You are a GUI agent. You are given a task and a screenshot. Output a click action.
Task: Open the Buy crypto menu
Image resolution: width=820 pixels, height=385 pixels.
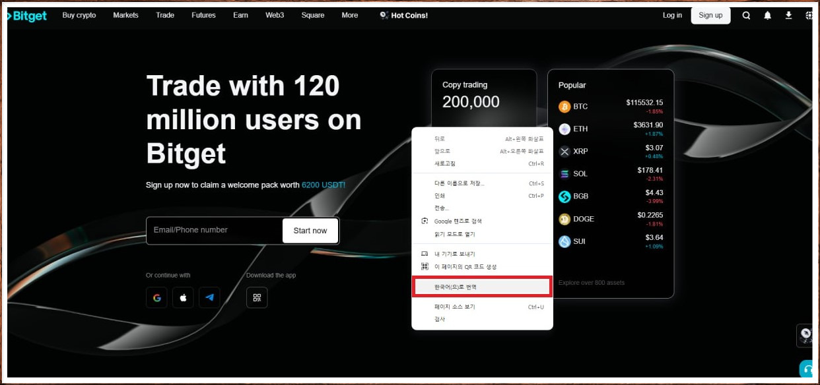coord(79,15)
